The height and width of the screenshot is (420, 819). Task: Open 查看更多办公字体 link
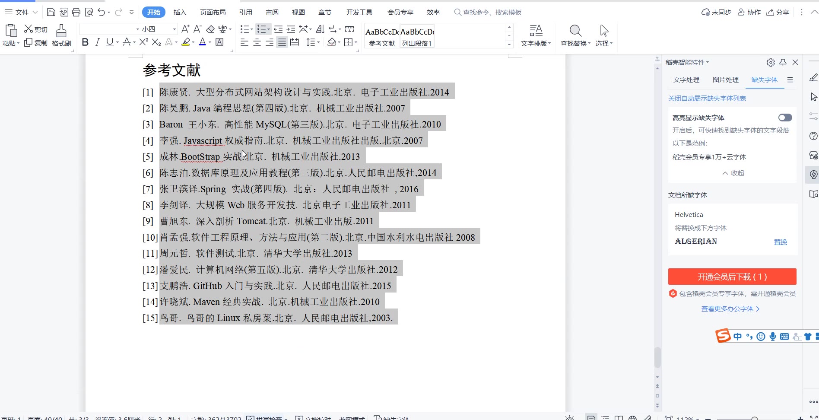tap(730, 309)
